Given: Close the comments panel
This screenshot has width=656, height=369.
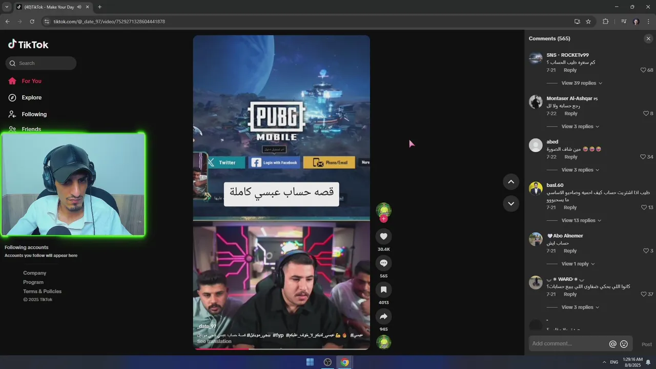Looking at the screenshot, I should pyautogui.click(x=648, y=38).
